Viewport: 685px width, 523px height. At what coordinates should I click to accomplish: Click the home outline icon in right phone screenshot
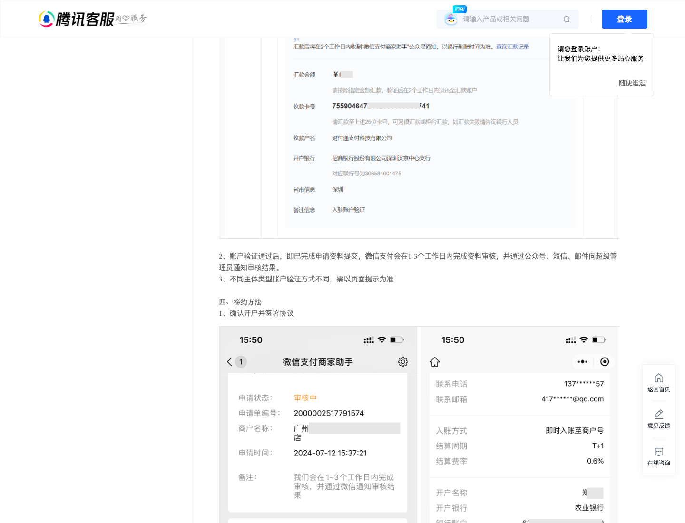click(435, 362)
